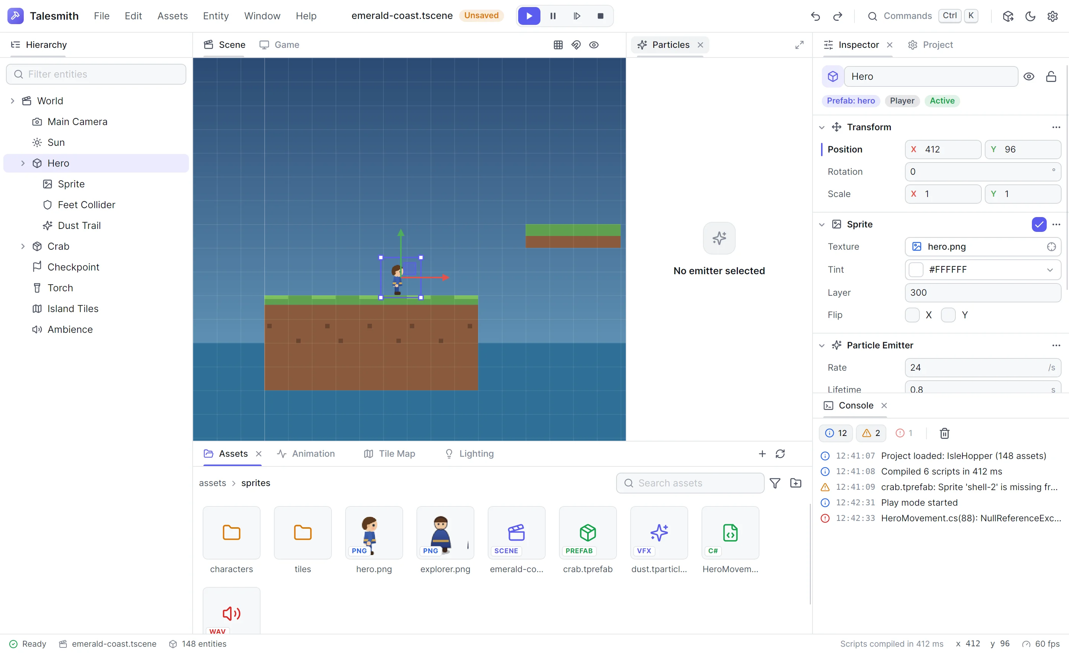Enable the Flip X checkbox
Screen dimensions: 1069x653
point(912,315)
